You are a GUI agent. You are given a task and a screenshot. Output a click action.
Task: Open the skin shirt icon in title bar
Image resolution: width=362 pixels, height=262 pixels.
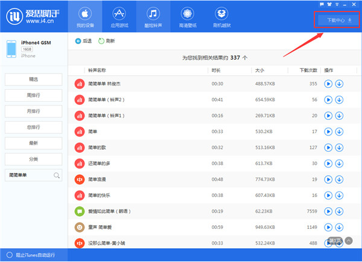pos(329,4)
